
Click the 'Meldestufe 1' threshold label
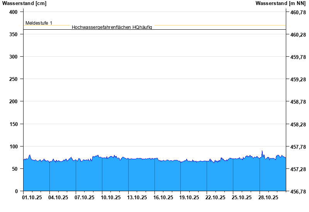[39, 23]
